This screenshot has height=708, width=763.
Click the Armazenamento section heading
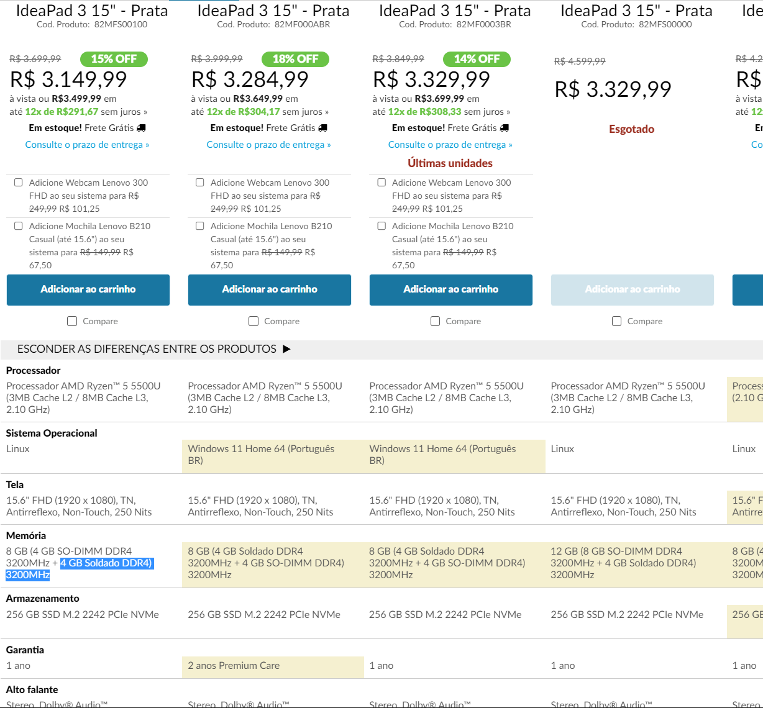point(43,598)
